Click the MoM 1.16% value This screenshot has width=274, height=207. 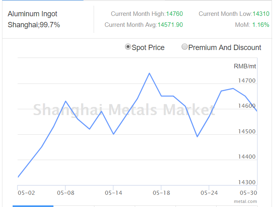coord(261,25)
